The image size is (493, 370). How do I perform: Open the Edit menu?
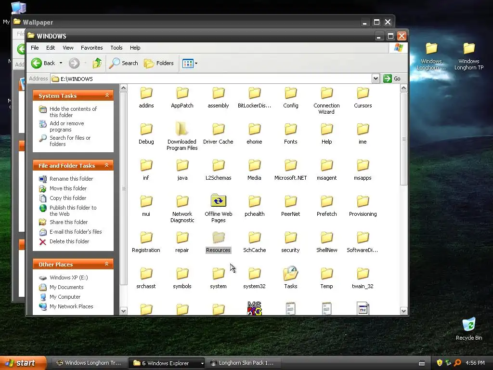coord(50,48)
